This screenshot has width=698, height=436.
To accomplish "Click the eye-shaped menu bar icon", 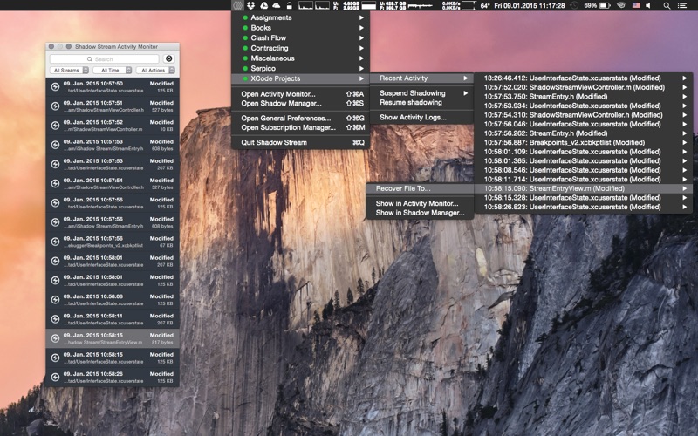I will [621, 5].
